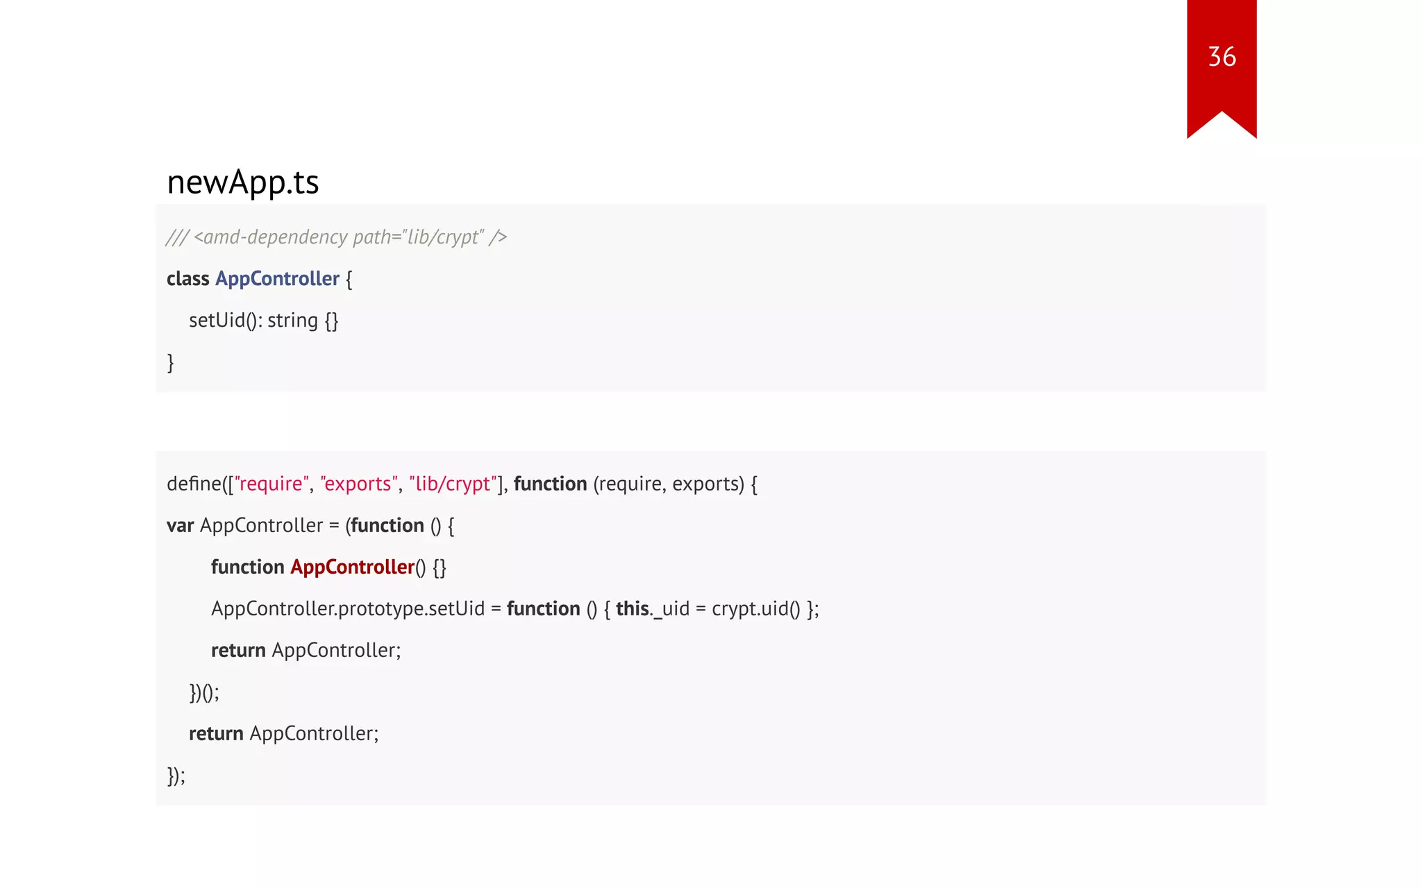Screen dimensions: 1422x888
Task: Click crypt.uid() call in setUid function
Action: coord(755,608)
